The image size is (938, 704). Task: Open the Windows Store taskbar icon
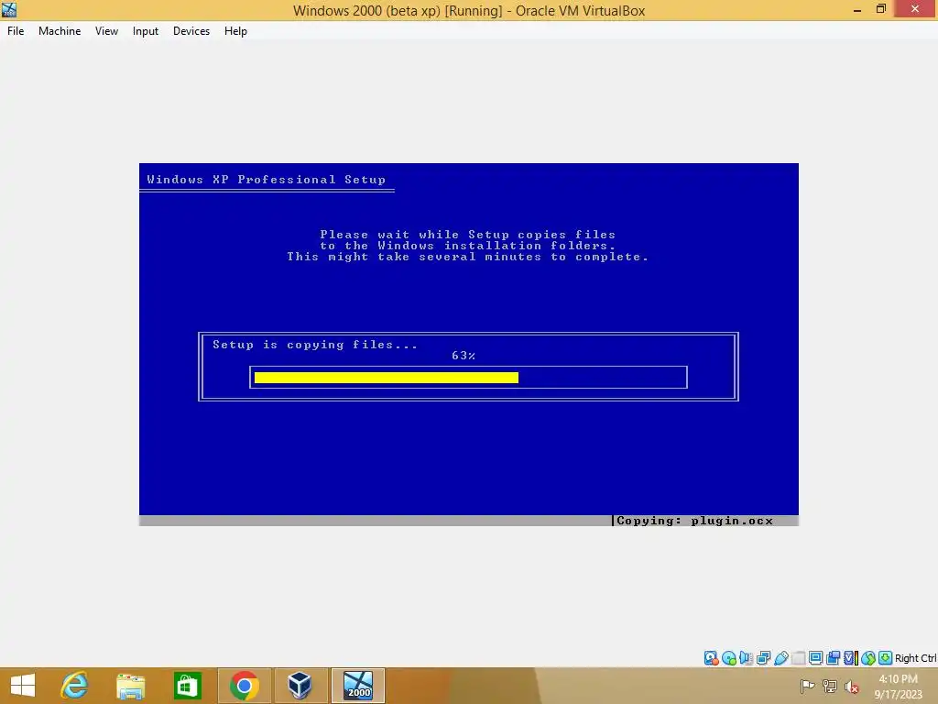[x=187, y=686]
